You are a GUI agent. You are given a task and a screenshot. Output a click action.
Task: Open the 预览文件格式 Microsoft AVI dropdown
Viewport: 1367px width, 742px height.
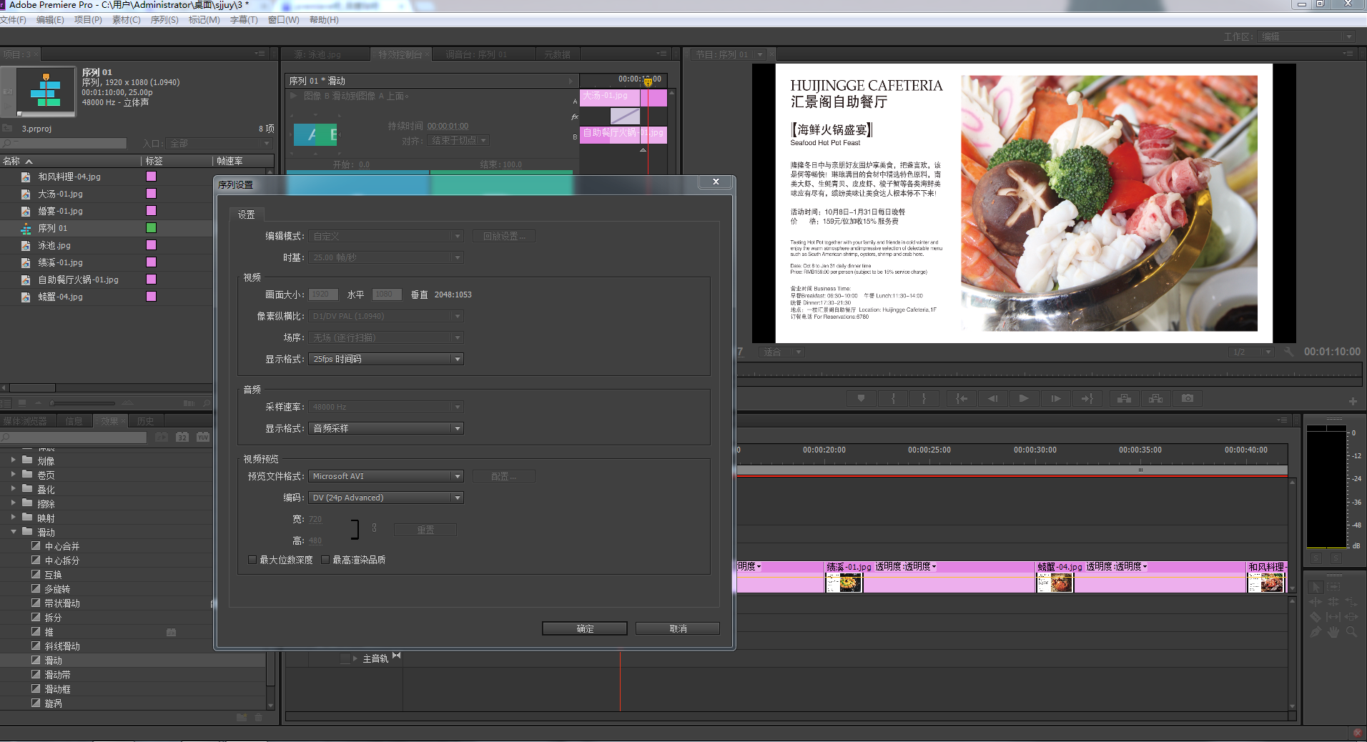coord(386,476)
